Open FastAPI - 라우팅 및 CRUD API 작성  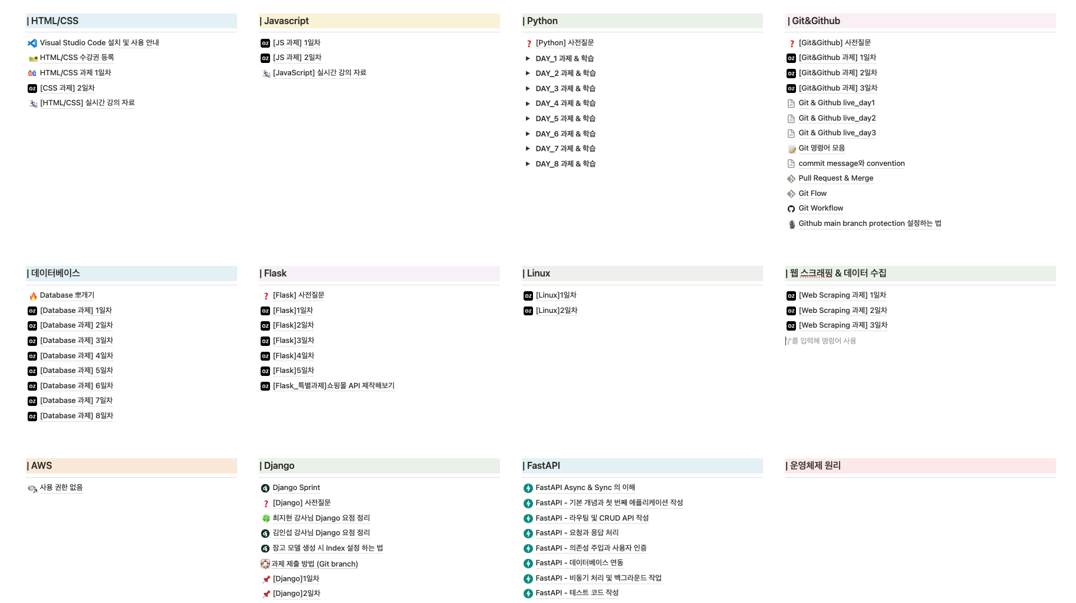[x=592, y=518]
